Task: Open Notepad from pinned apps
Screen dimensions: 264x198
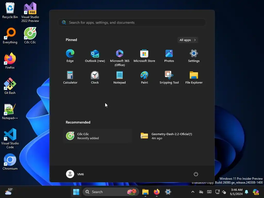Action: pos(120,78)
